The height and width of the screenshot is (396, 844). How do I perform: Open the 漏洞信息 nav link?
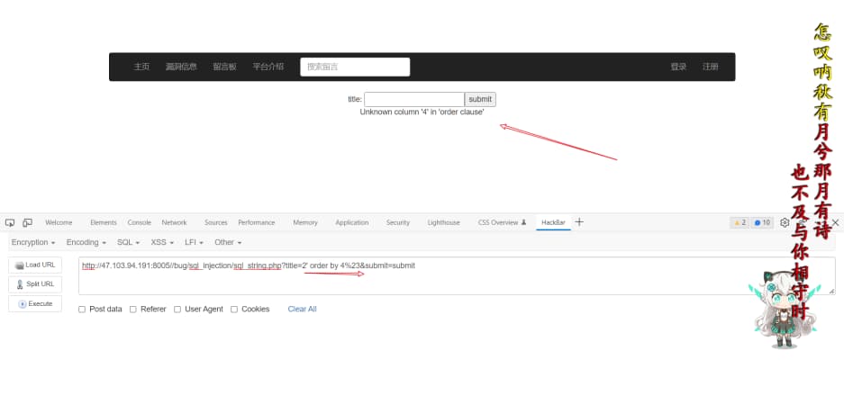point(181,67)
